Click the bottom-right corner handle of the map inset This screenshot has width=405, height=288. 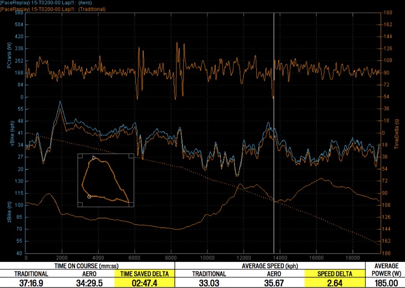coord(131,204)
